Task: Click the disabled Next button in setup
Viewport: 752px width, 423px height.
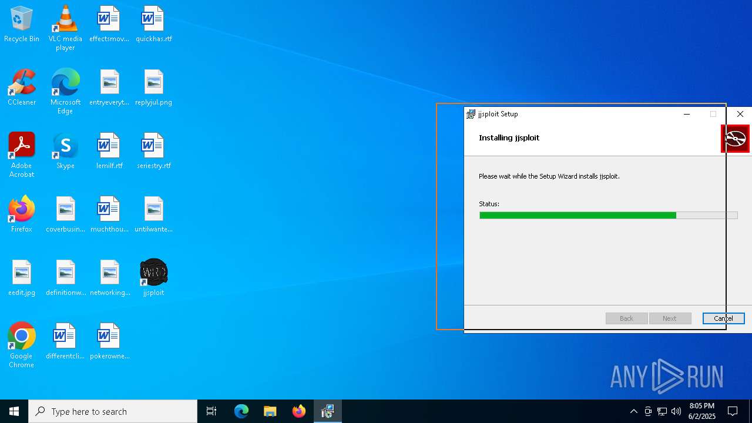Action: pyautogui.click(x=669, y=318)
